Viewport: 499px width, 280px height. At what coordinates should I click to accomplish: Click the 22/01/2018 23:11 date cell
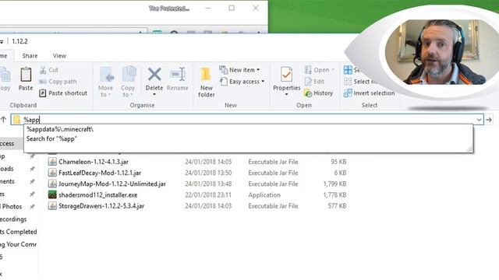pos(208,195)
